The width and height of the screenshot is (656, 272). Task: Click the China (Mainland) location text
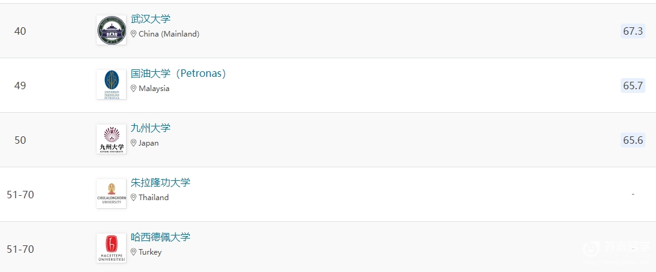coord(169,34)
